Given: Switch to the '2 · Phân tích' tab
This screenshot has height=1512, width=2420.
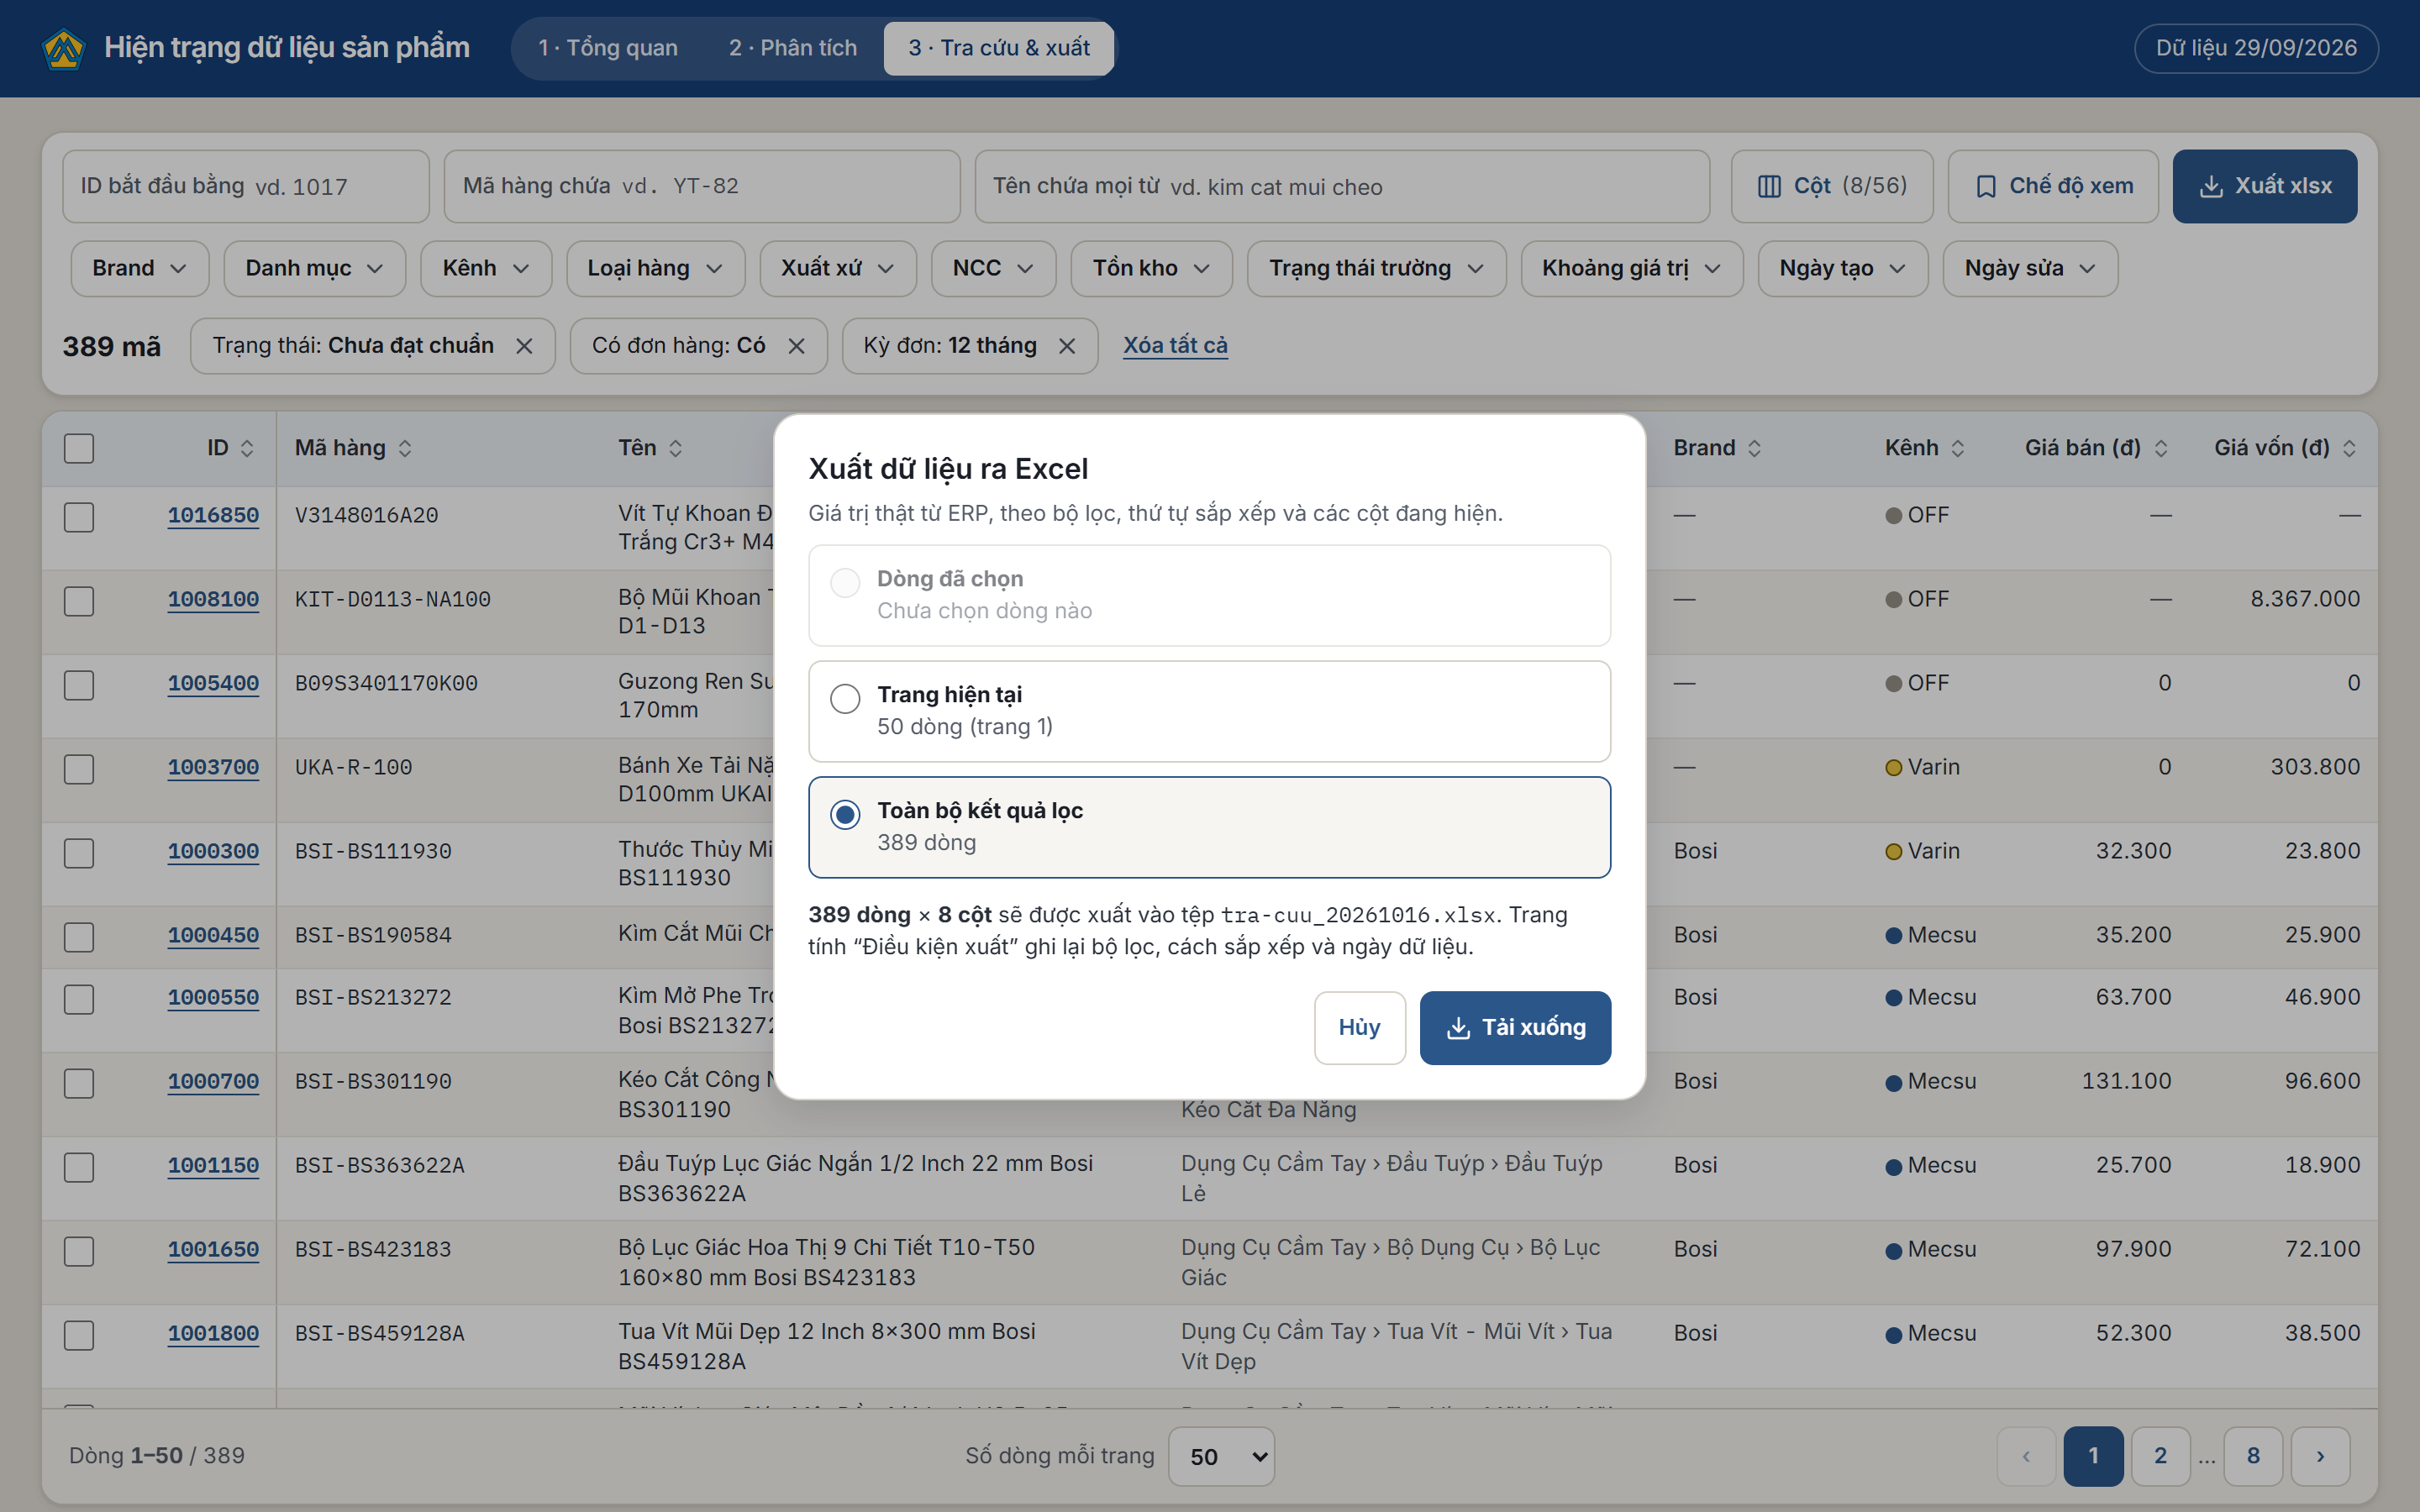Looking at the screenshot, I should coord(793,48).
